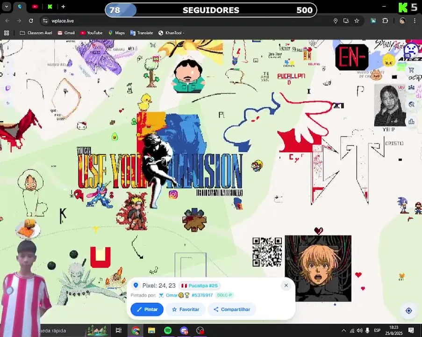Image resolution: width=422 pixels, height=337 pixels.
Task: Switch to the YouTube browser tab
Action: (35, 7)
